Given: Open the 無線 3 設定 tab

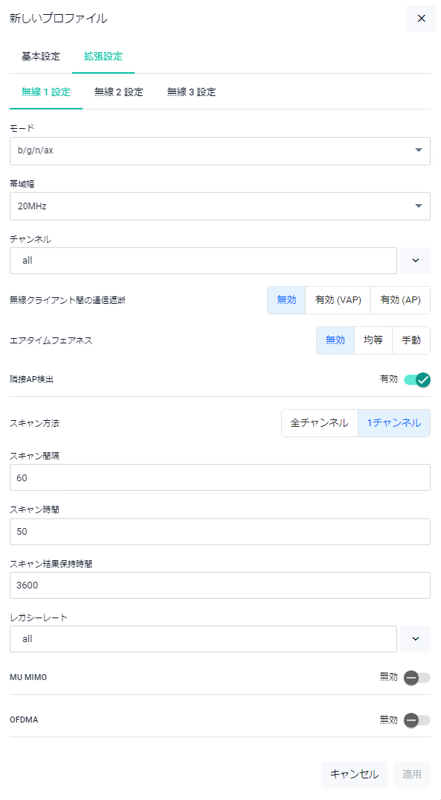Looking at the screenshot, I should 191,92.
